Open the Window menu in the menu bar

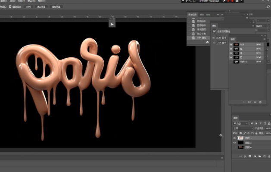(x=31, y=1)
